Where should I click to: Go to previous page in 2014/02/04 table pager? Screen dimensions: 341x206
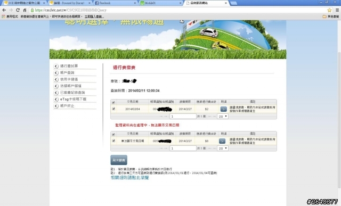point(166,117)
